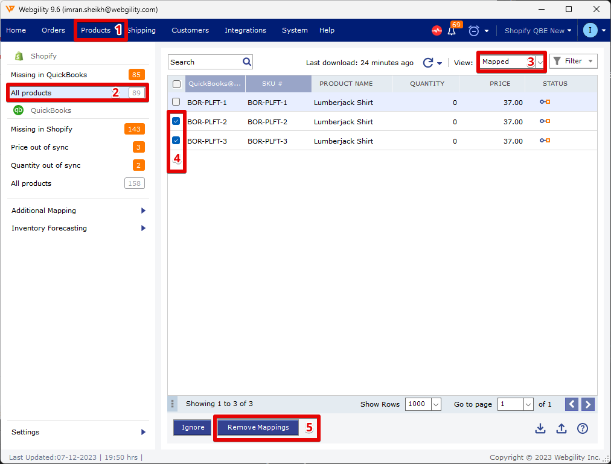Select Missing in QuickBooks under Shopify
611x464 pixels.
[78, 74]
